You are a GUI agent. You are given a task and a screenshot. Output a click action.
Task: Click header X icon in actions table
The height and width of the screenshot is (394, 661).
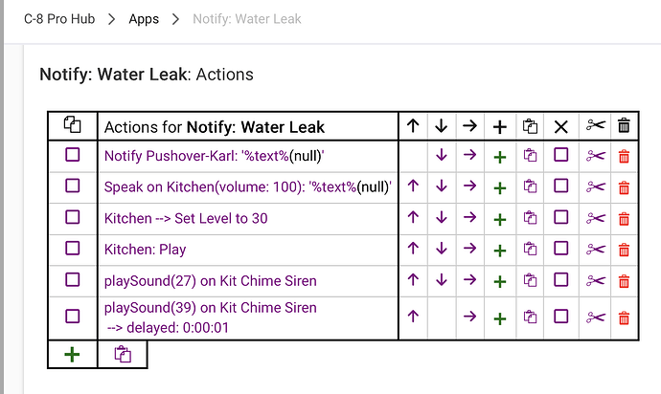[x=561, y=126]
